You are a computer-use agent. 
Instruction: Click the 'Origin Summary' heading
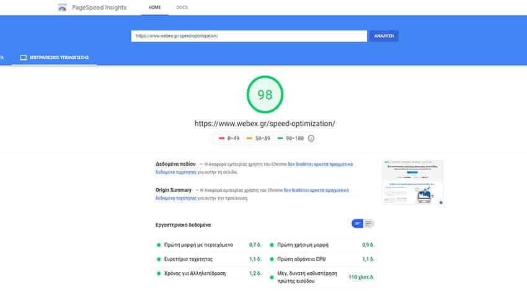click(x=174, y=190)
